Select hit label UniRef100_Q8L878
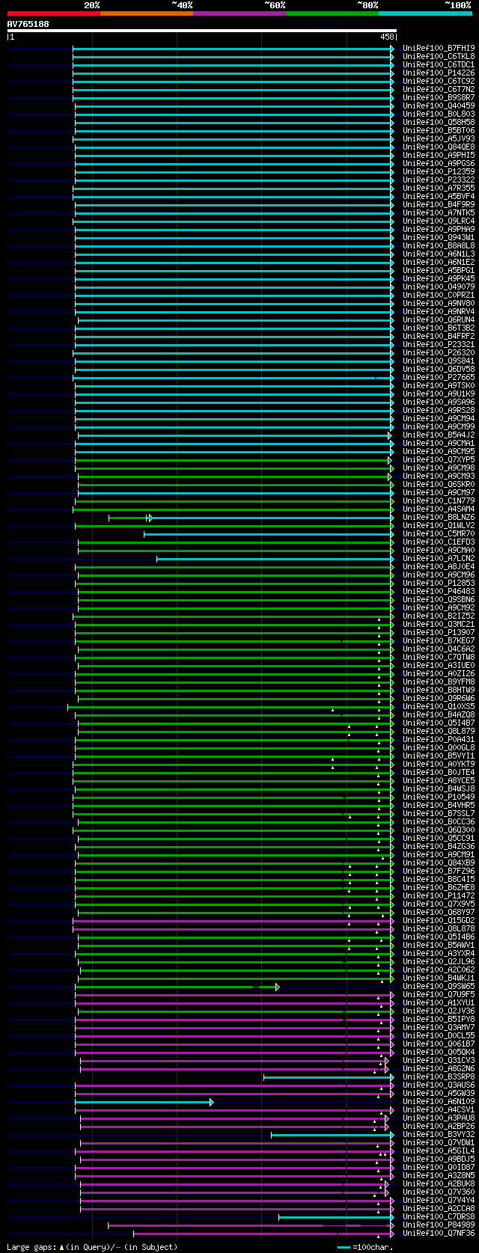This screenshot has height=1253, width=479. 439,928
